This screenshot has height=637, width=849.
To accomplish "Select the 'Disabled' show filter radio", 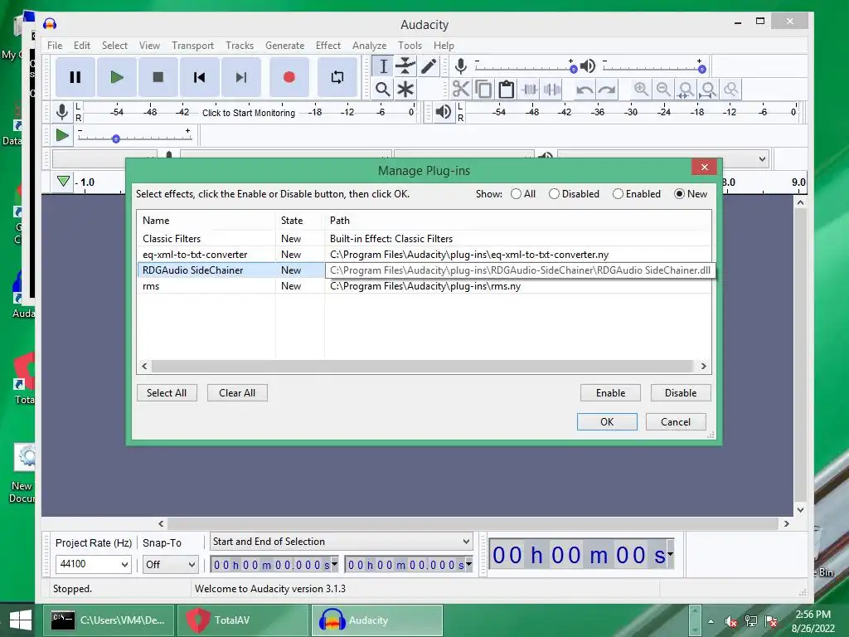I will 554,194.
